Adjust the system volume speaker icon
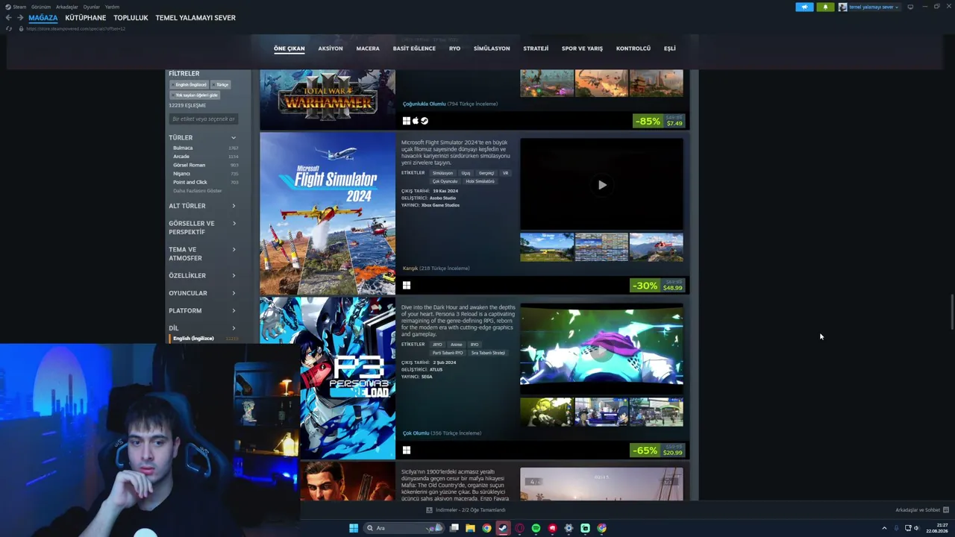The width and height of the screenshot is (955, 537). pos(916,528)
